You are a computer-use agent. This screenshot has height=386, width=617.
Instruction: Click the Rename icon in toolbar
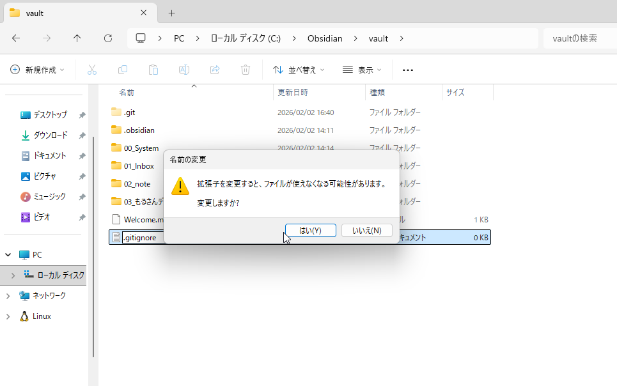click(184, 70)
